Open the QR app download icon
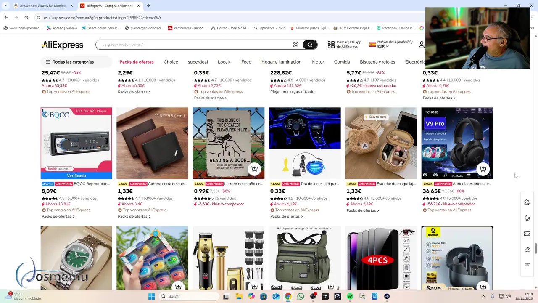 [x=331, y=45]
